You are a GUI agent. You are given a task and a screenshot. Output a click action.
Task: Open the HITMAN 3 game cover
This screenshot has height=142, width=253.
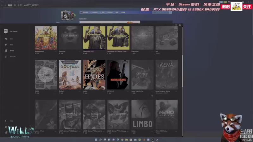coord(118,75)
